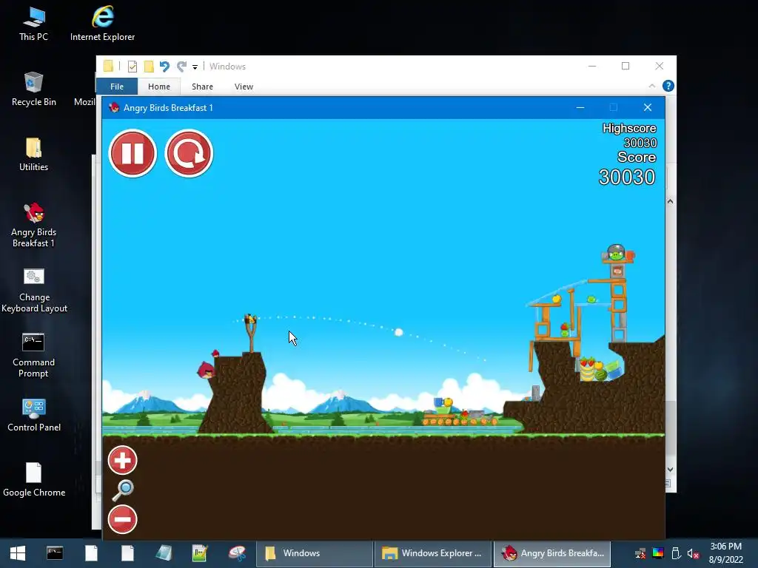The height and width of the screenshot is (568, 758).
Task: Close the Angry Birds Breakfast 1 window
Action: 648,107
